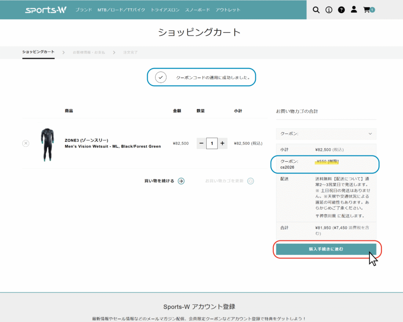Open the user account icon
This screenshot has width=403, height=322.
tap(354, 9)
